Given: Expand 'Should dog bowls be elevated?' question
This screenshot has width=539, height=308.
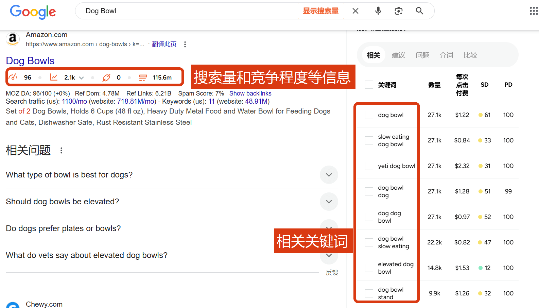Looking at the screenshot, I should [329, 202].
